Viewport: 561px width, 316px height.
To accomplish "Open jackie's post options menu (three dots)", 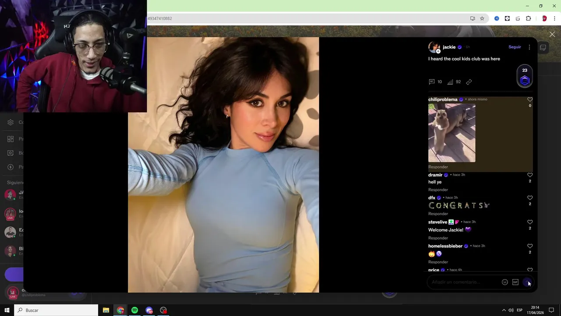I will click(529, 47).
